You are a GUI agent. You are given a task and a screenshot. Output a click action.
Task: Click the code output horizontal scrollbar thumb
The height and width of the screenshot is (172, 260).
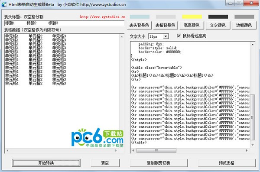coord(156,150)
